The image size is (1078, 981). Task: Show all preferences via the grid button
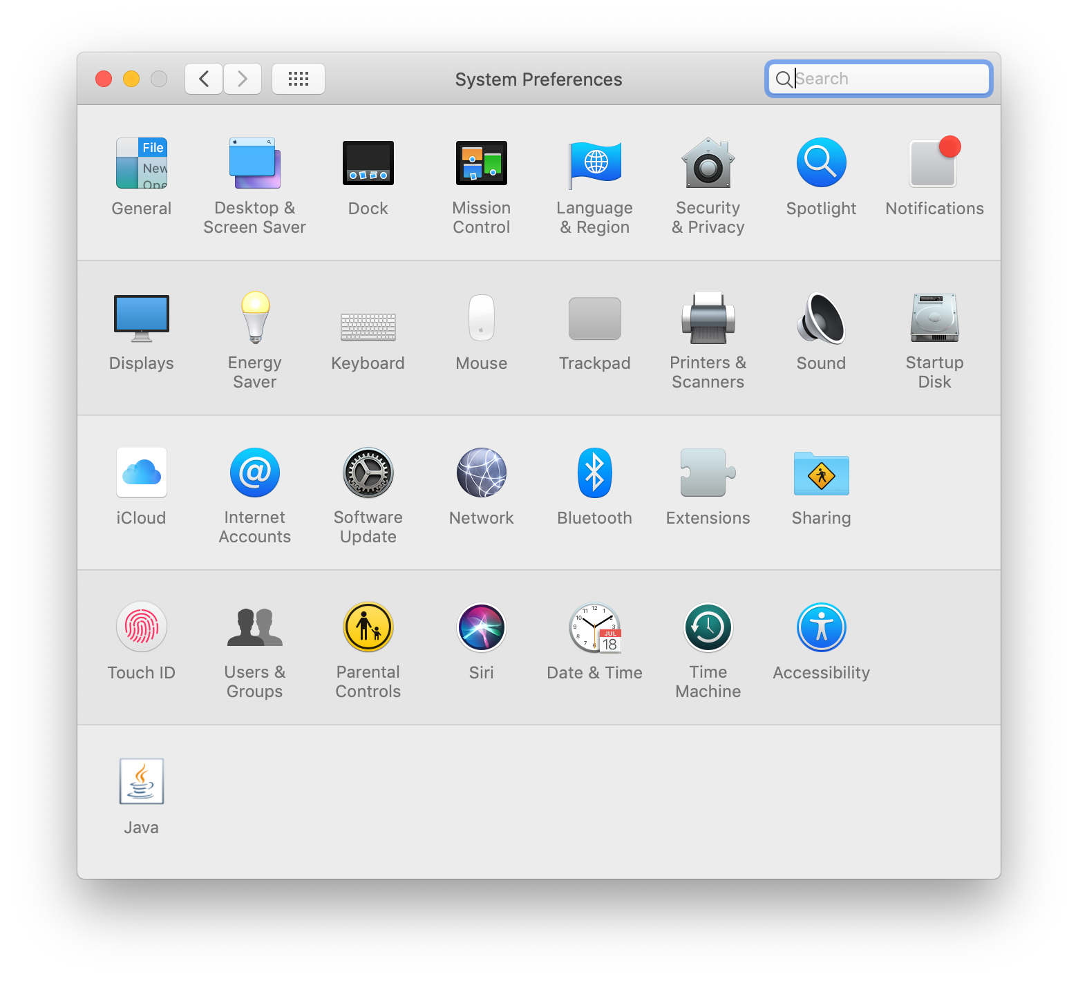click(298, 78)
